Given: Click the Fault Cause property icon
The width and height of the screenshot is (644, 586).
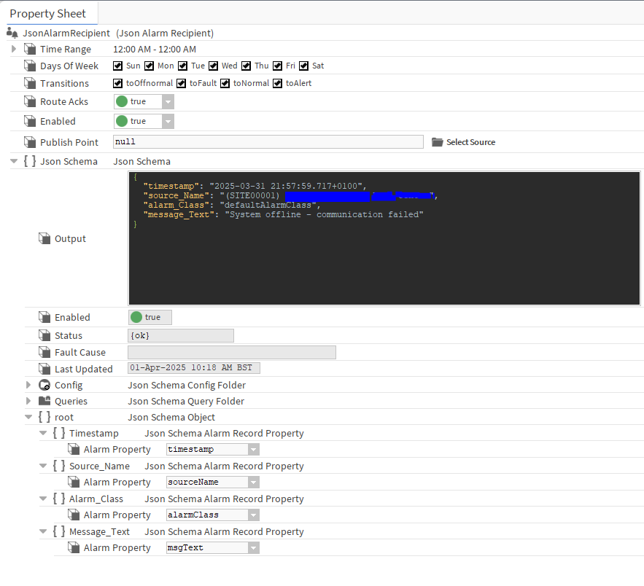Looking at the screenshot, I should point(44,352).
